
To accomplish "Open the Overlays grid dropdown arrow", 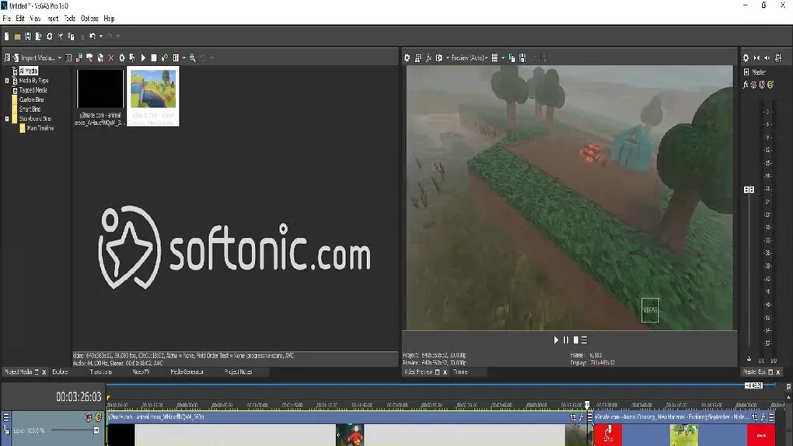I will pos(503,58).
